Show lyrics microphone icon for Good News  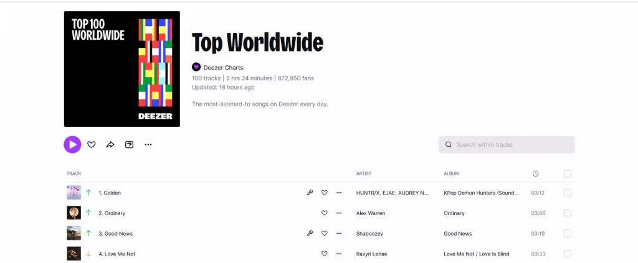[310, 233]
